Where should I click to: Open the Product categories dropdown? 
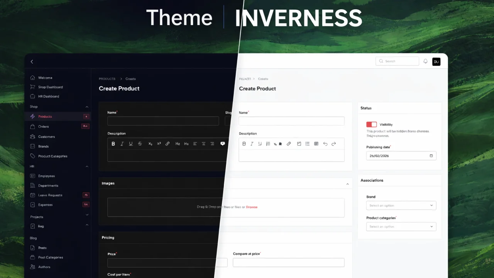401,226
